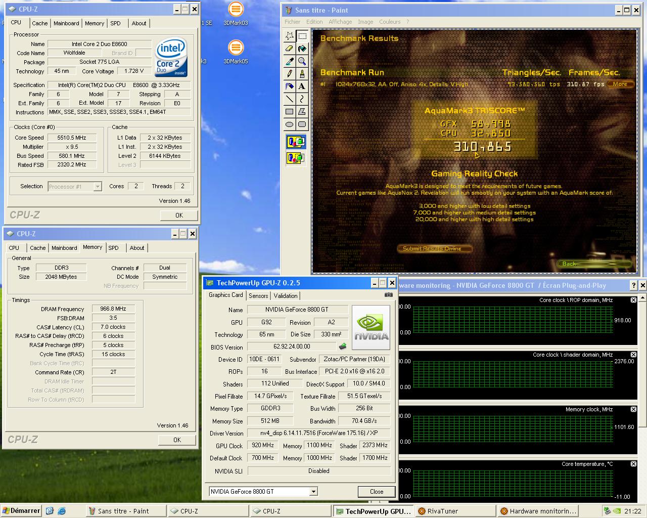Screen dimensions: 647x518
Task: Open the Fichier menu in Paint
Action: 292,22
